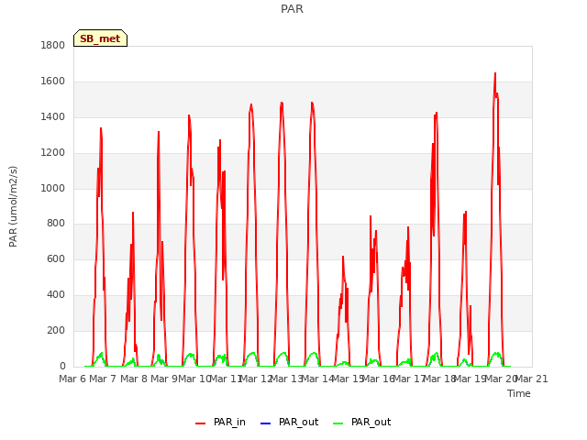Click the 1800 y-axis tick label

click(53, 45)
